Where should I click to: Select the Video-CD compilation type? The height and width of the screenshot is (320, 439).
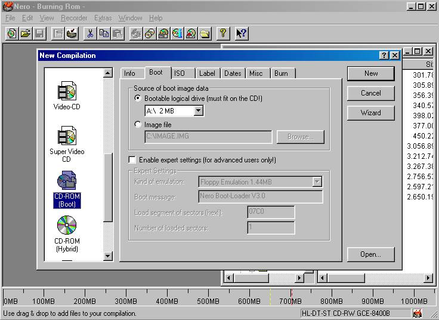pyautogui.click(x=67, y=96)
